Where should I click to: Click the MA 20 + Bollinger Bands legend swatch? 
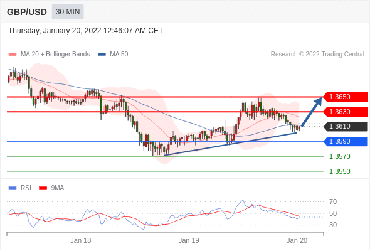coord(13,55)
